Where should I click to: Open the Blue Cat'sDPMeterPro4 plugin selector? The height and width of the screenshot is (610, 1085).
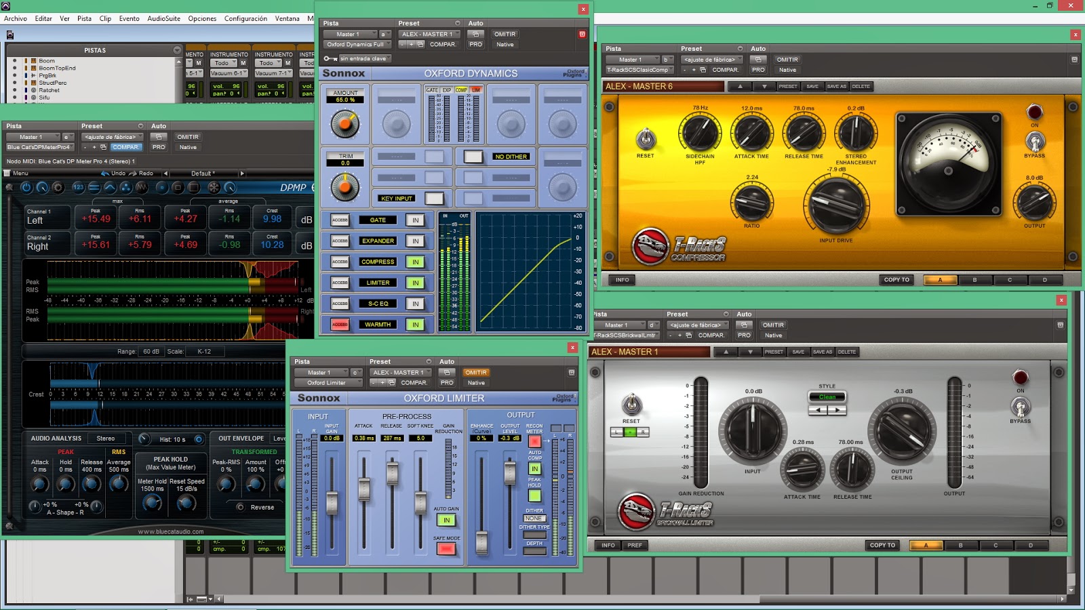39,147
